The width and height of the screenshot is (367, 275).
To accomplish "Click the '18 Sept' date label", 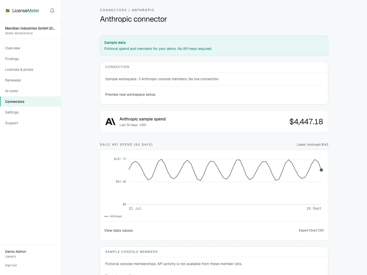I will point(314,208).
